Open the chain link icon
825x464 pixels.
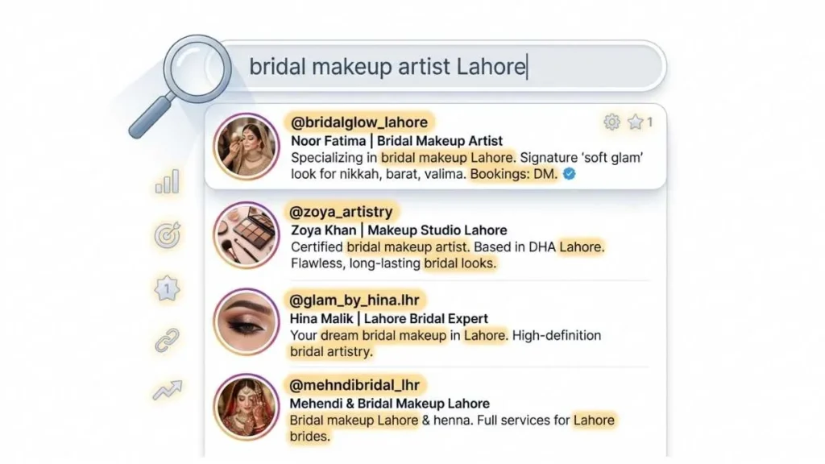(x=168, y=341)
